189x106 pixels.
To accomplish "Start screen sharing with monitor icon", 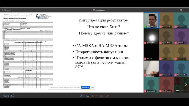I will click(x=88, y=96).
